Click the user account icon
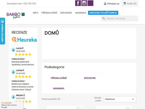145x109 pixels. click(x=105, y=4)
